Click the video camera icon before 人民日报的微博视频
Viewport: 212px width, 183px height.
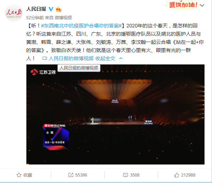pyautogui.click(x=45, y=58)
